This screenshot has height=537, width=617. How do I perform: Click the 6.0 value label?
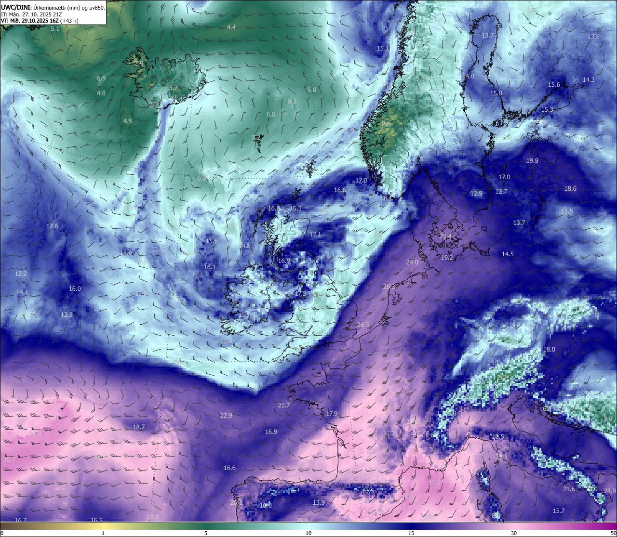tap(271, 115)
